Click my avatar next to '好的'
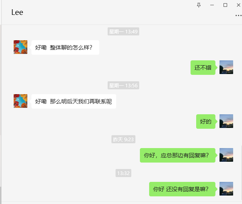Screen dimensions: 242x204 [x=226, y=121]
